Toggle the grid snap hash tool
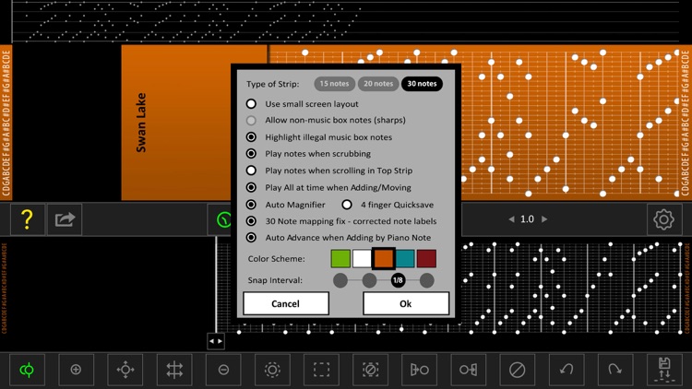The width and height of the screenshot is (692, 389). coord(174,370)
